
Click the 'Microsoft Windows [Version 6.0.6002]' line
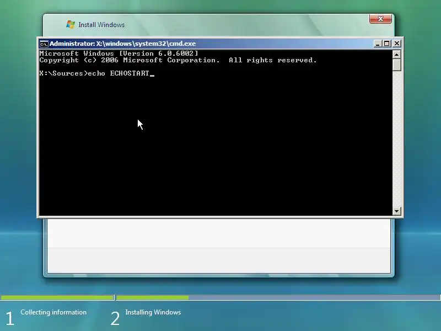tap(119, 54)
